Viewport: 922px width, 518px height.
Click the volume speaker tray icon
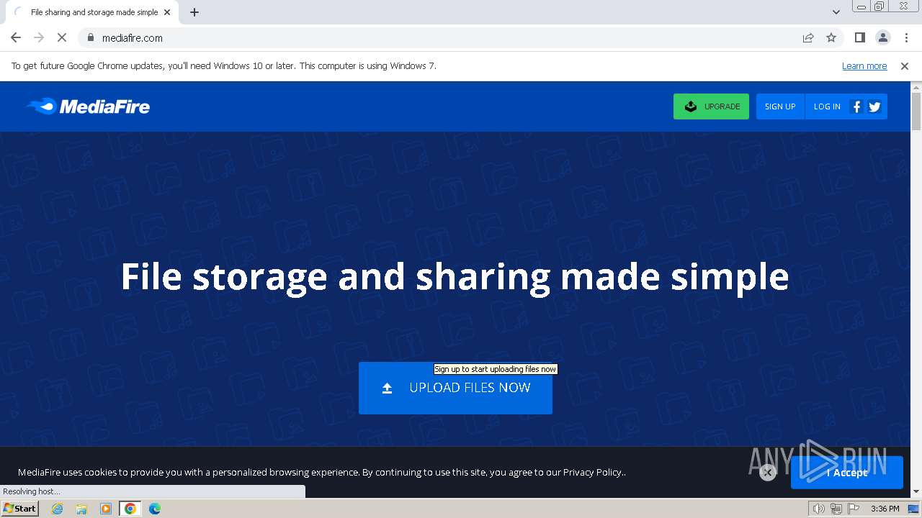pos(818,509)
